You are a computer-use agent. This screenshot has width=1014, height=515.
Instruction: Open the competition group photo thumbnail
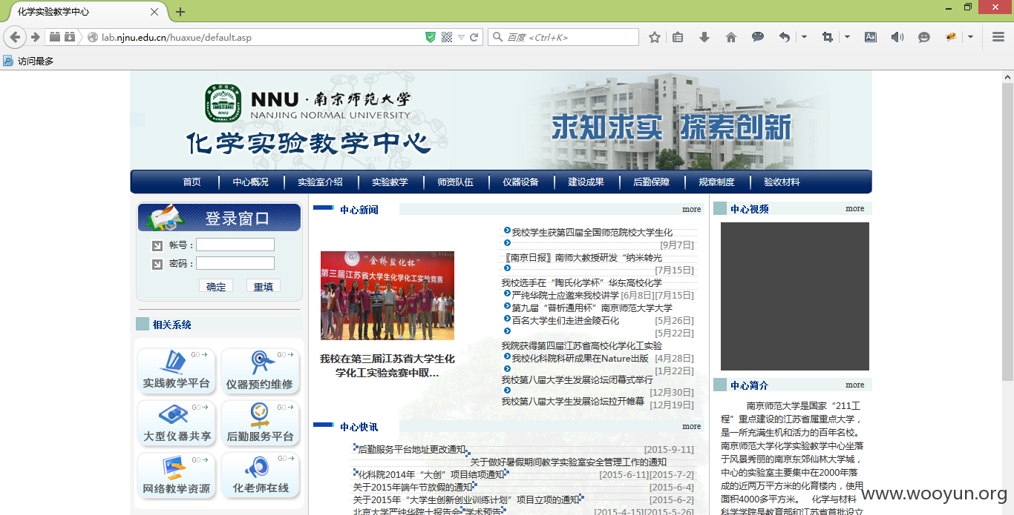387,296
